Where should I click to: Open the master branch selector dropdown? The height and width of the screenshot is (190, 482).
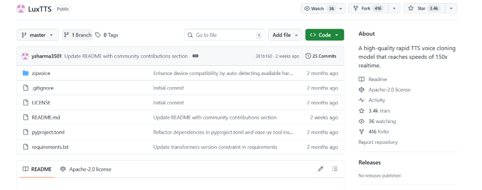(38, 35)
